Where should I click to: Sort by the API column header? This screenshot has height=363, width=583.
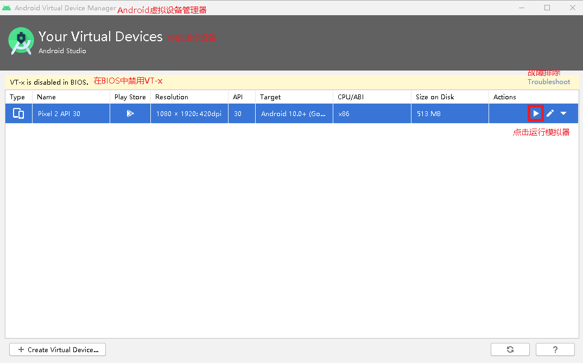[x=242, y=97]
